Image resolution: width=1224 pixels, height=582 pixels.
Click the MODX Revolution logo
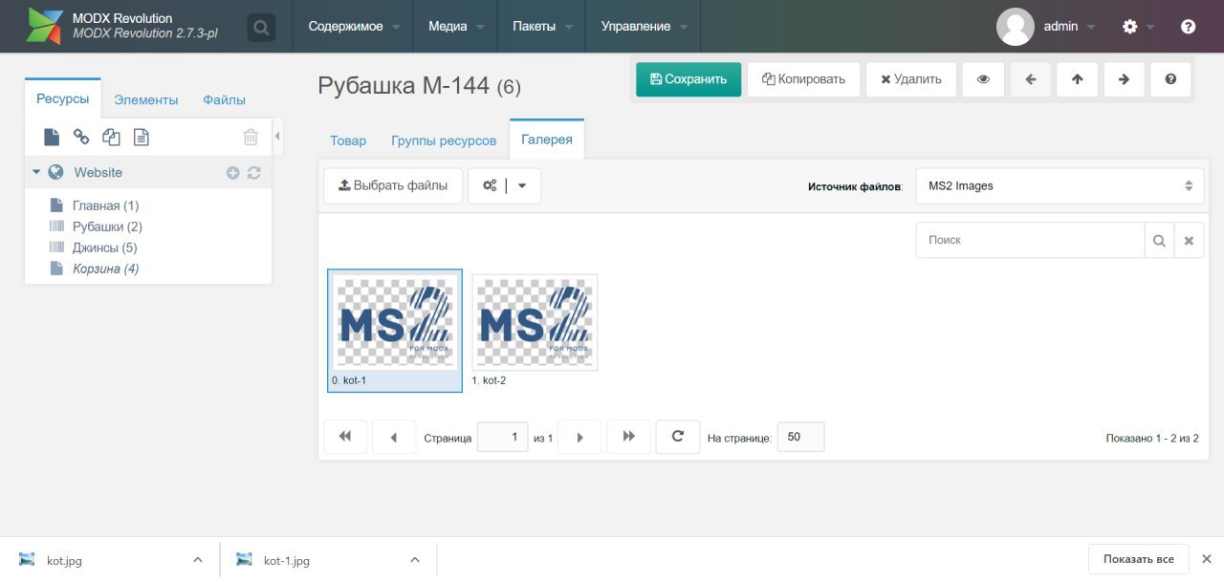tap(45, 27)
